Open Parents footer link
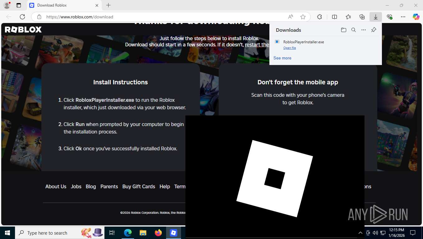Image resolution: width=423 pixels, height=239 pixels. [x=109, y=186]
